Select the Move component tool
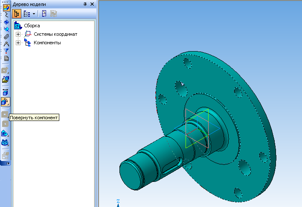The height and width of the screenshot is (207, 302). 5,92
